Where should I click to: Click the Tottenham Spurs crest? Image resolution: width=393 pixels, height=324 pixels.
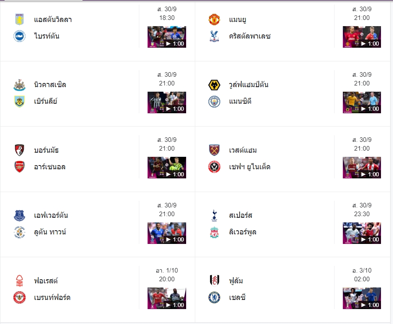pos(214,215)
